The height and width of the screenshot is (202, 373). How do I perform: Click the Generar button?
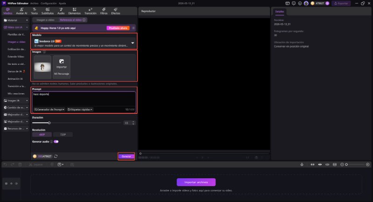click(x=126, y=156)
